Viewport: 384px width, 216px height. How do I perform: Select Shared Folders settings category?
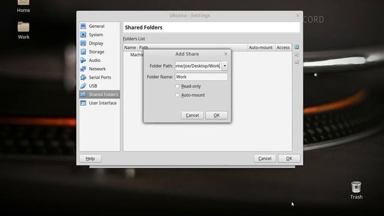(100, 94)
